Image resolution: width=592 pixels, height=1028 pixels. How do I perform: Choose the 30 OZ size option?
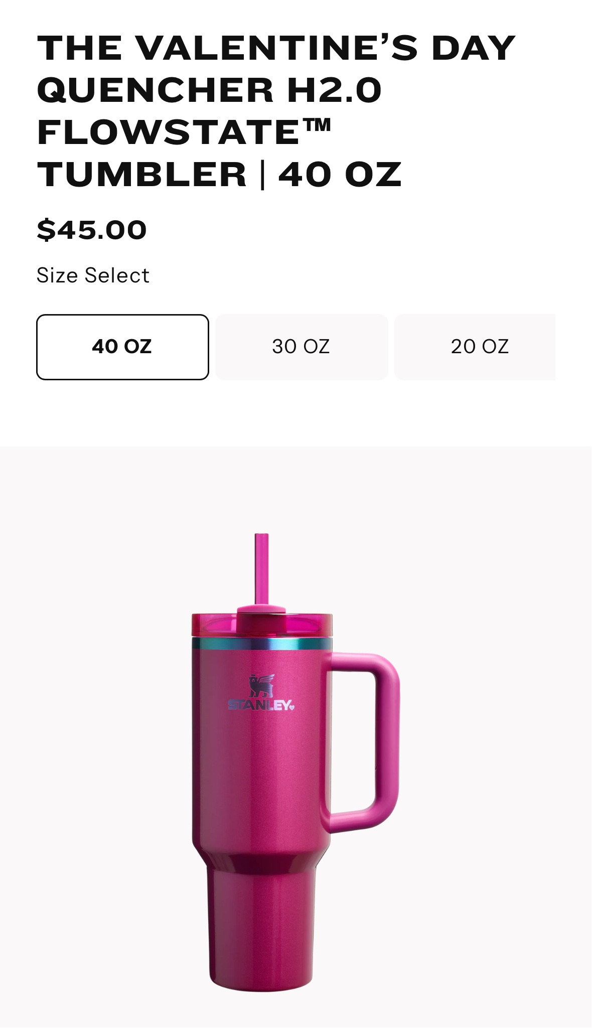(302, 347)
